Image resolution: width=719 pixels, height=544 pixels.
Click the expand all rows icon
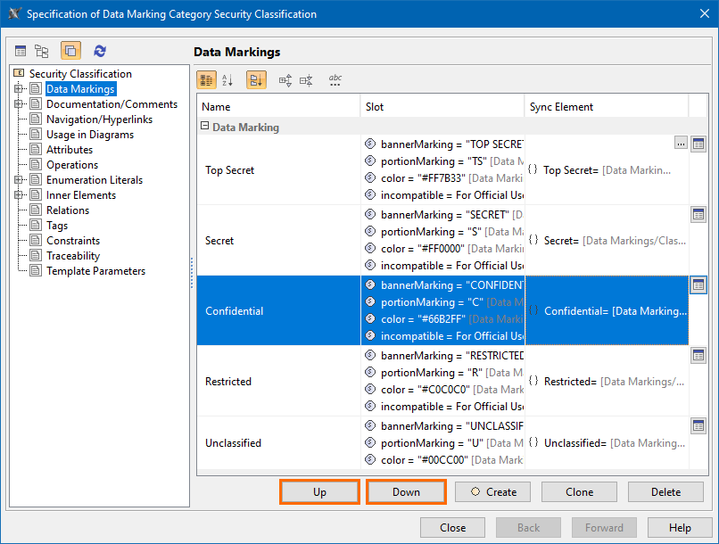click(x=285, y=80)
